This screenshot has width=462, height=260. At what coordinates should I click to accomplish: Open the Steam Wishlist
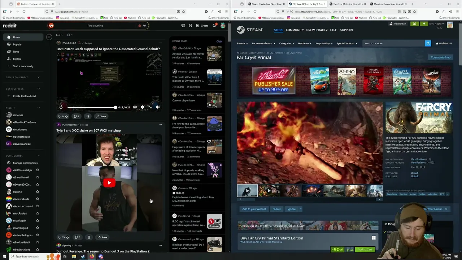coord(444,43)
